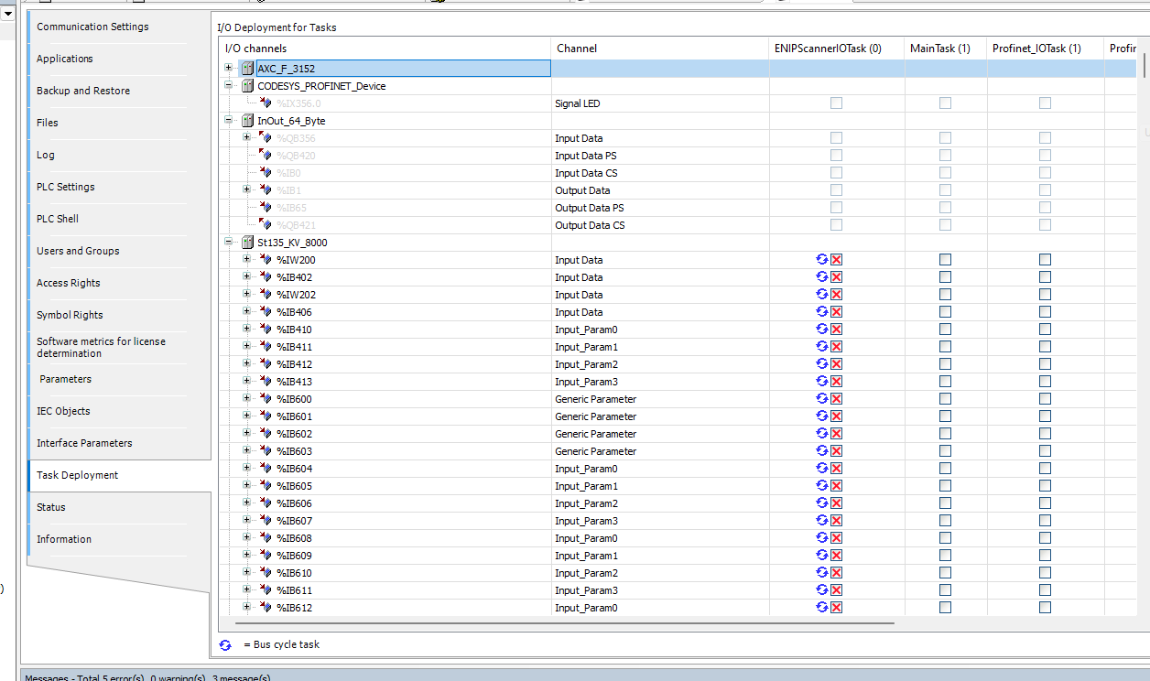Check Profinet_IOTask box for %IB406
1150x681 pixels.
pos(1045,312)
